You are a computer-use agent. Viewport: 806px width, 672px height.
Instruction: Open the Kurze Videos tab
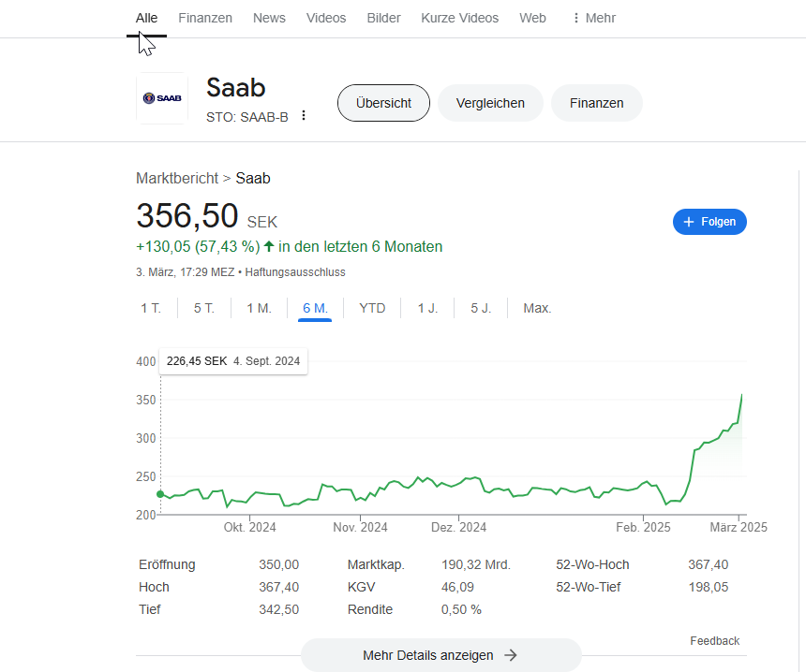click(459, 18)
